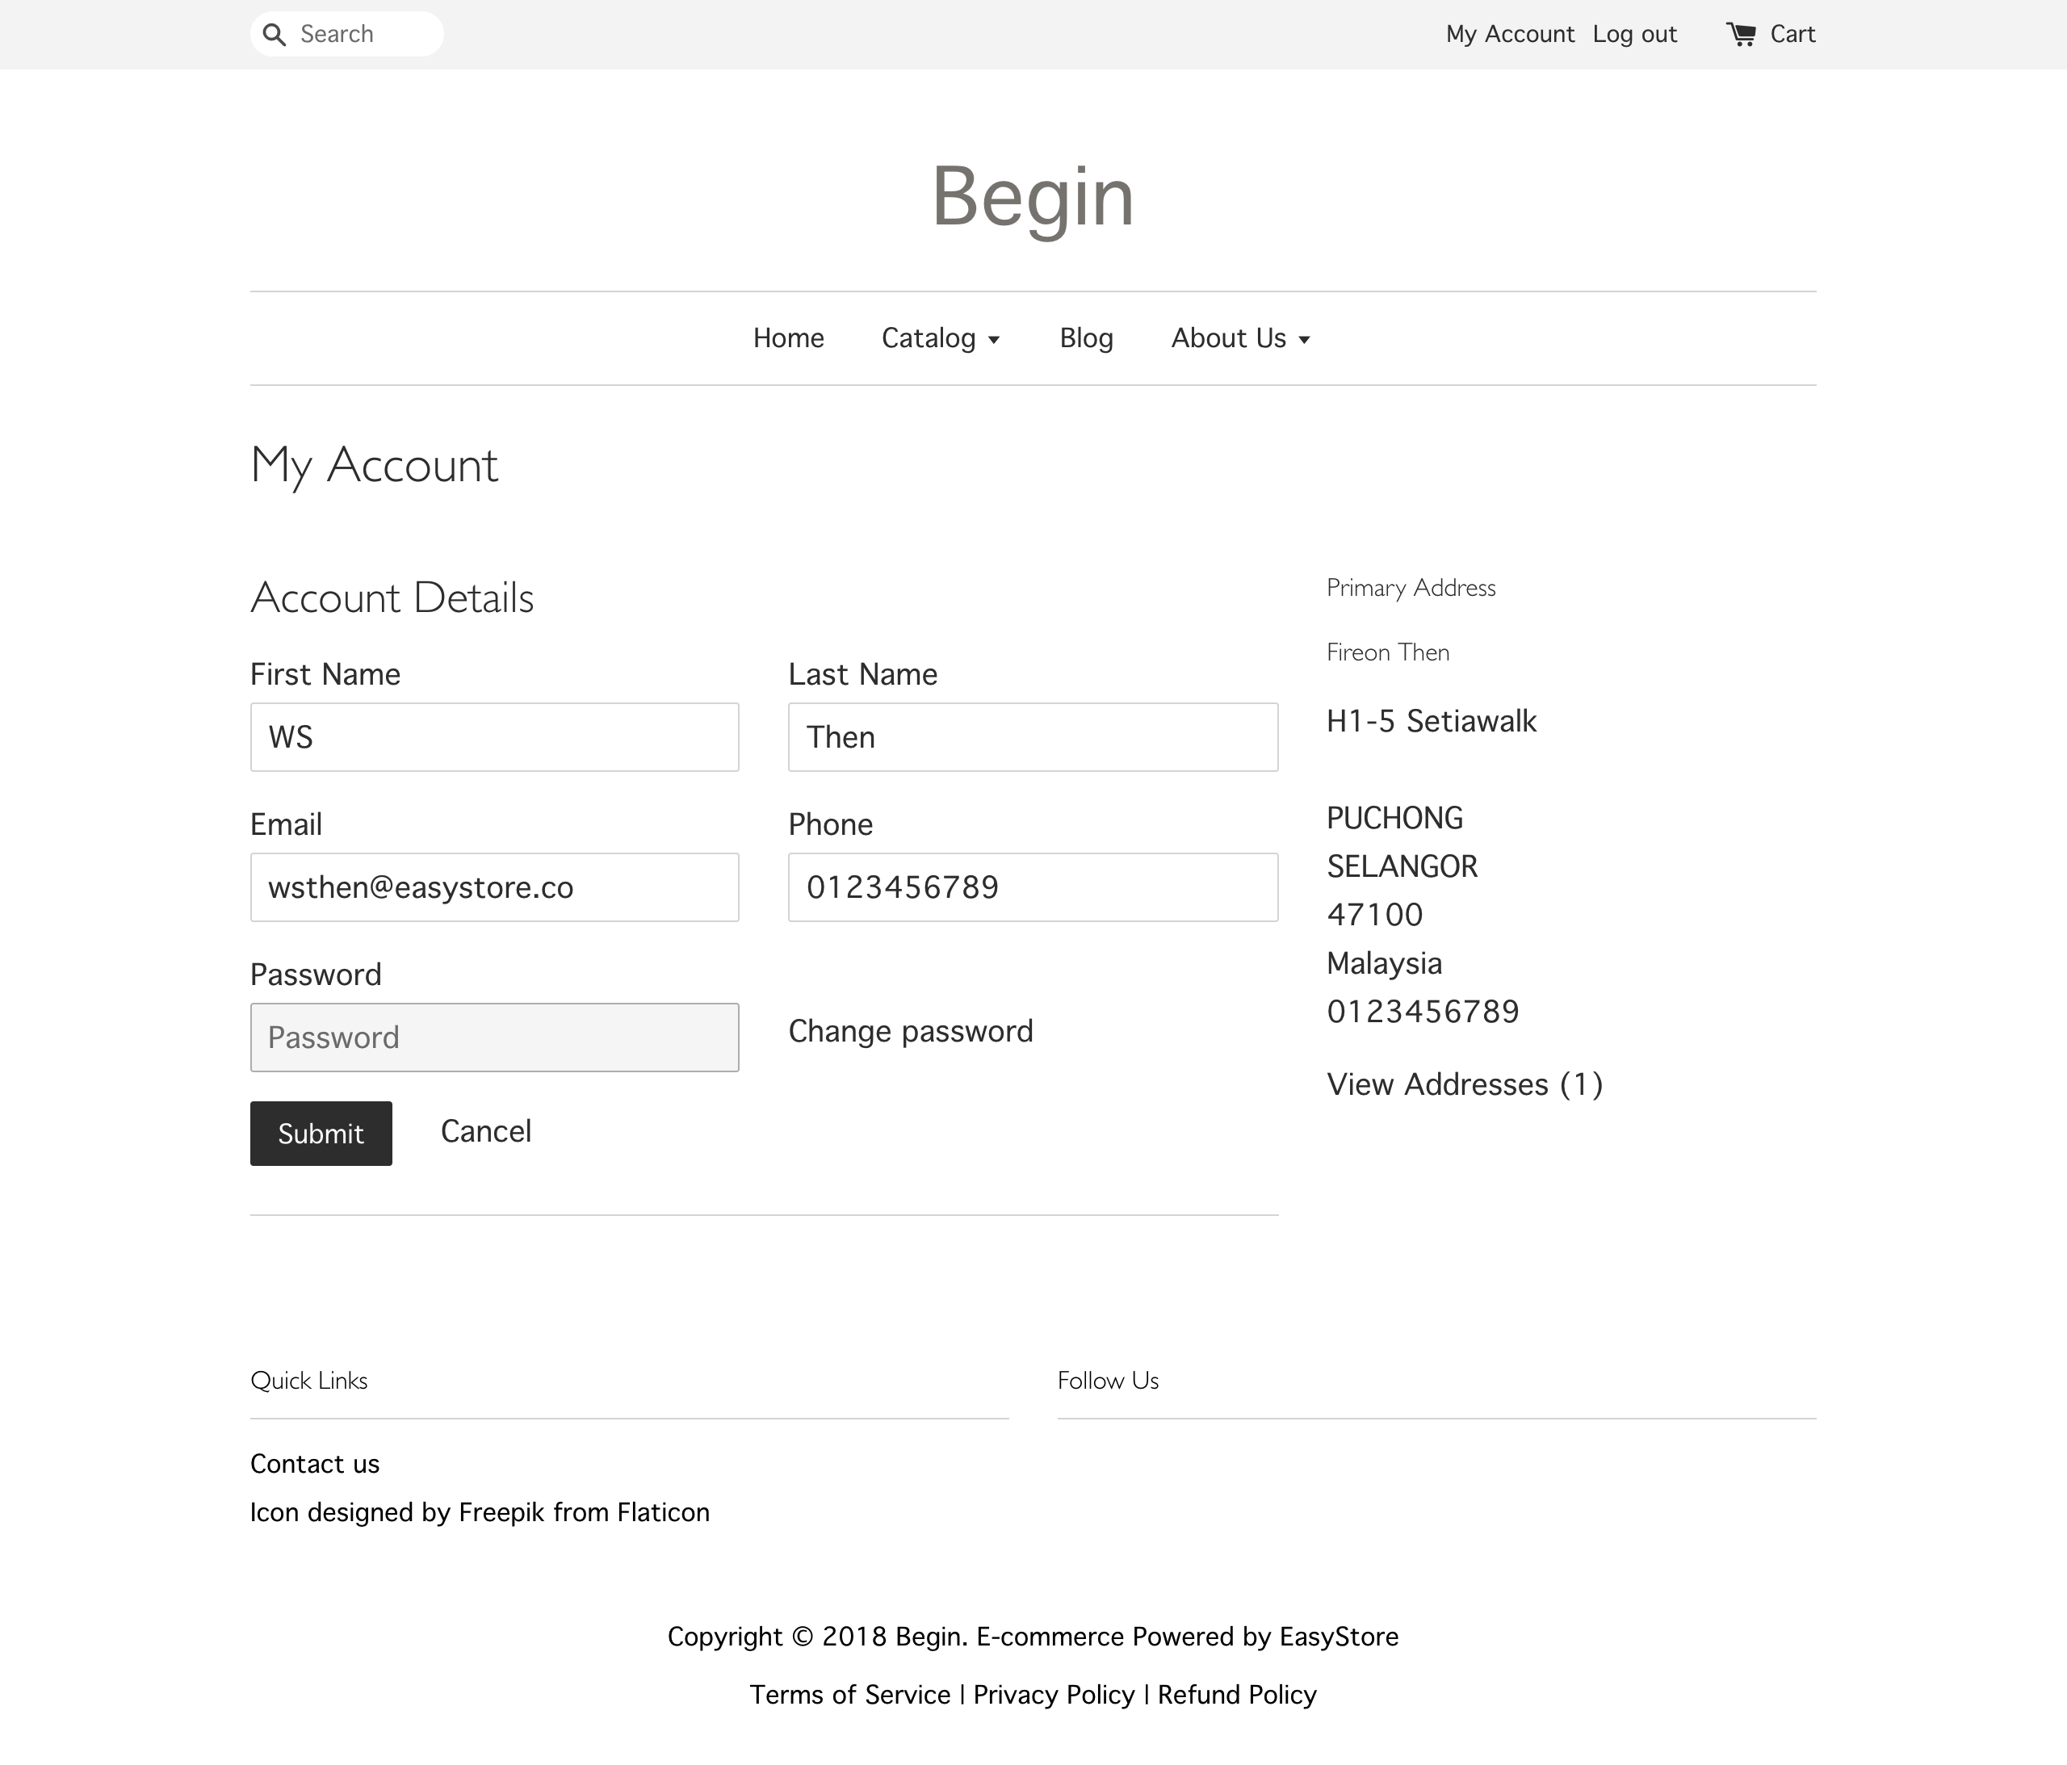The width and height of the screenshot is (2067, 1765).
Task: Select the name Fireon Then
Action: (1388, 652)
